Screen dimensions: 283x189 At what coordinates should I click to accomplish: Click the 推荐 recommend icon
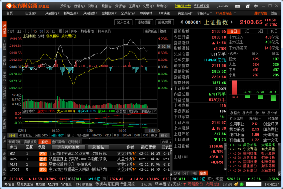click(53, 184)
